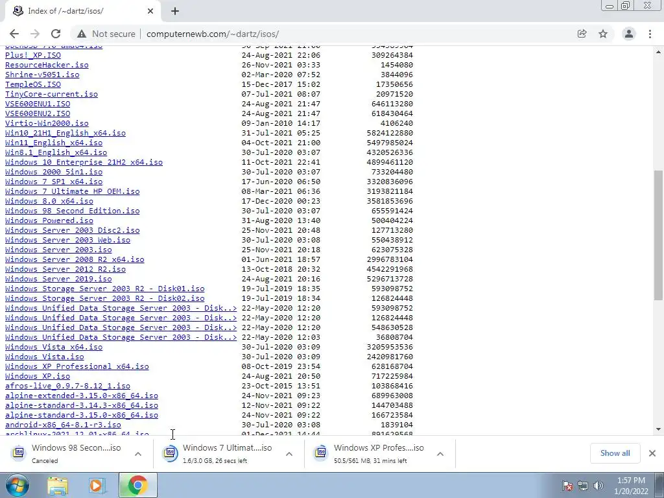Click android-x86_64-8.1-r3.iso link
This screenshot has width=664, height=498.
[x=63, y=425]
